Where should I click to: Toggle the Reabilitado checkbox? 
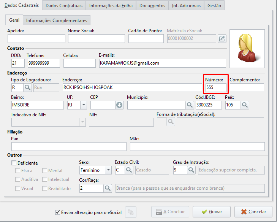tap(44, 189)
